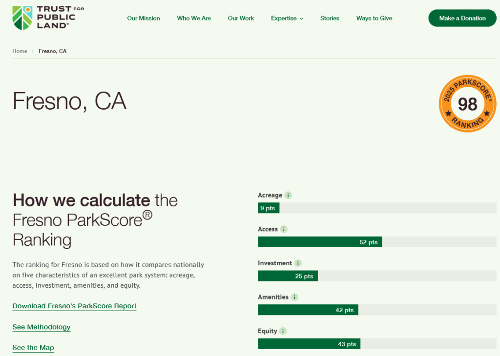The image size is (500, 356).
Task: Open the Our Mission menu item
Action: pos(144,18)
